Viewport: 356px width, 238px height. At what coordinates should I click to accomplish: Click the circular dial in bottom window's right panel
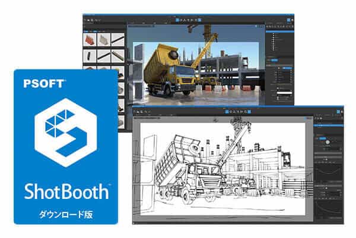(x=328, y=142)
